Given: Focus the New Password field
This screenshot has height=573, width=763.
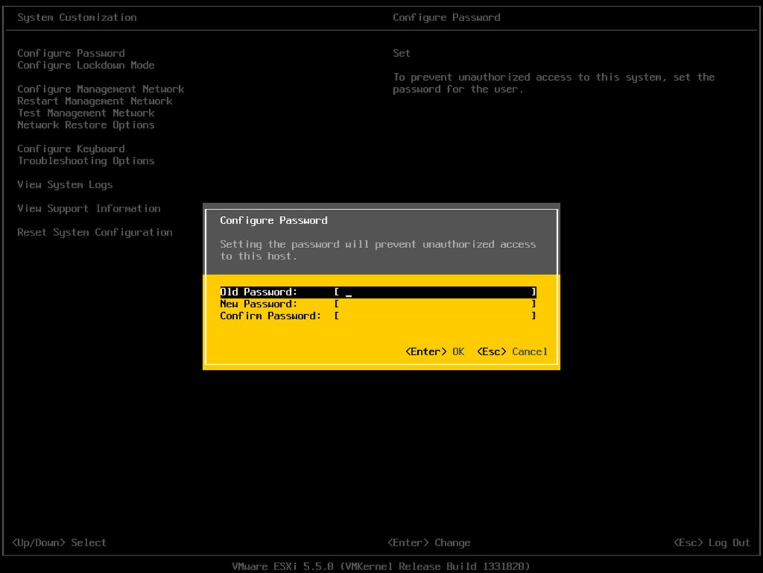Looking at the screenshot, I should (x=435, y=304).
